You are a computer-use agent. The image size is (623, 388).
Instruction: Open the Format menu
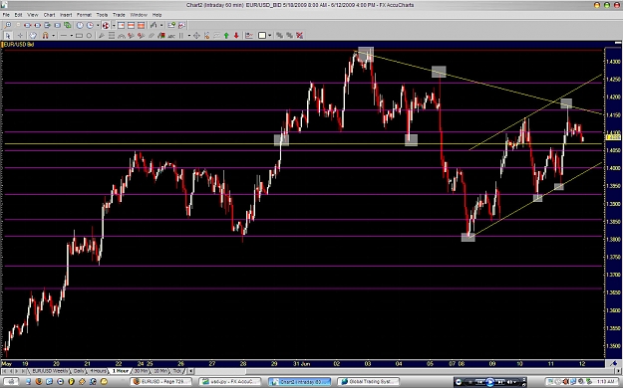(84, 15)
